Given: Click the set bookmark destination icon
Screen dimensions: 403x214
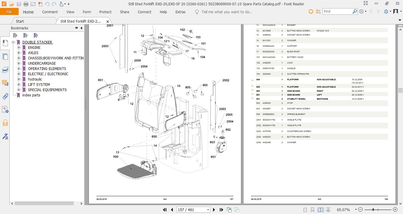Looking at the screenshot, I should (x=35, y=36).
